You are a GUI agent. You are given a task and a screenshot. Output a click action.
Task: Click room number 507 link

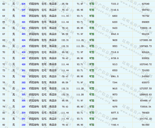(x=23, y=10)
